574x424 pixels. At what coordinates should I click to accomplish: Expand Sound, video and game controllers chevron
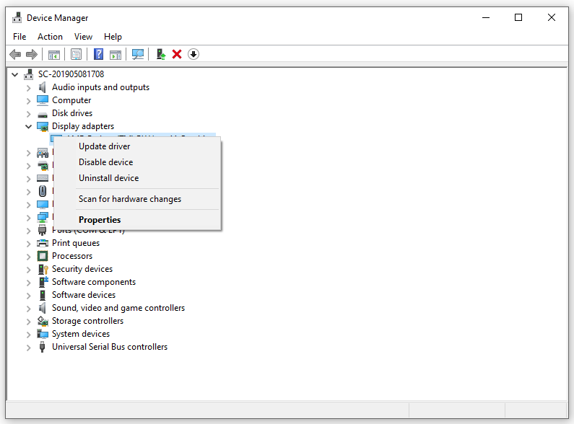(29, 309)
